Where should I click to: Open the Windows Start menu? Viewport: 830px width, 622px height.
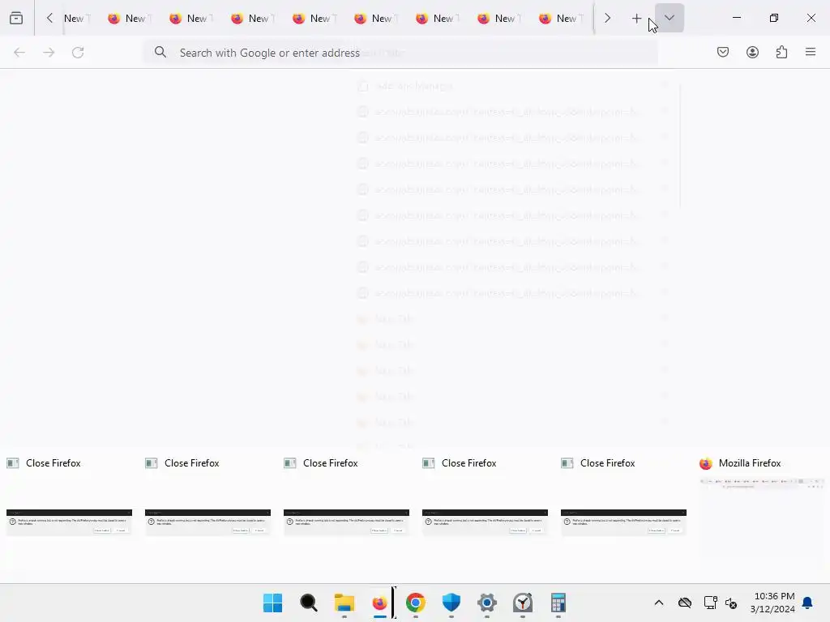coord(272,603)
